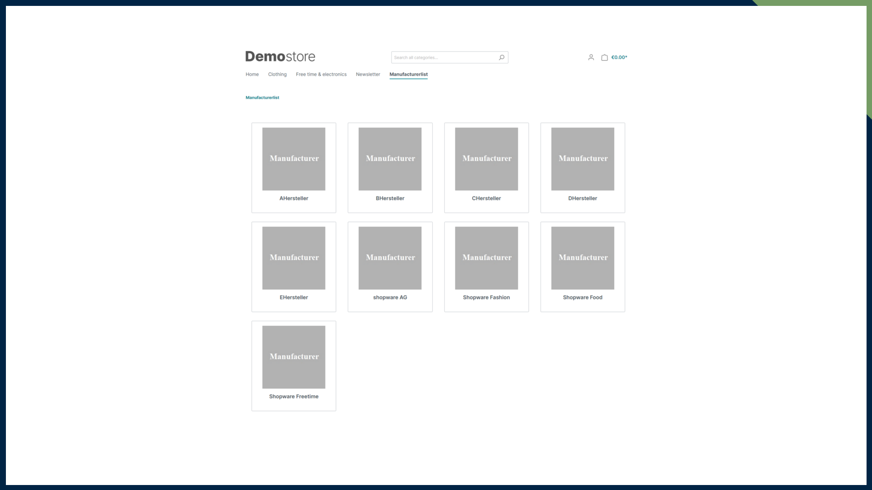
Task: Click the EHersteller name label
Action: pos(294,298)
